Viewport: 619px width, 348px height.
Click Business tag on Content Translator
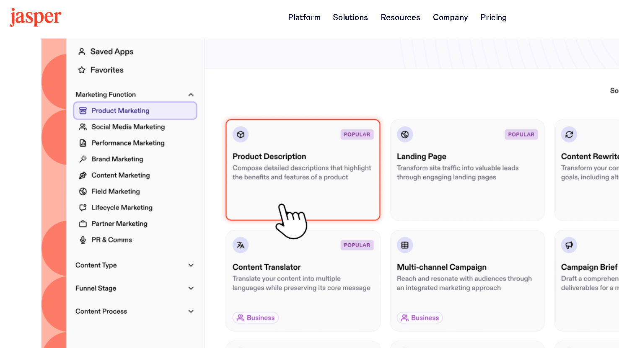click(256, 318)
